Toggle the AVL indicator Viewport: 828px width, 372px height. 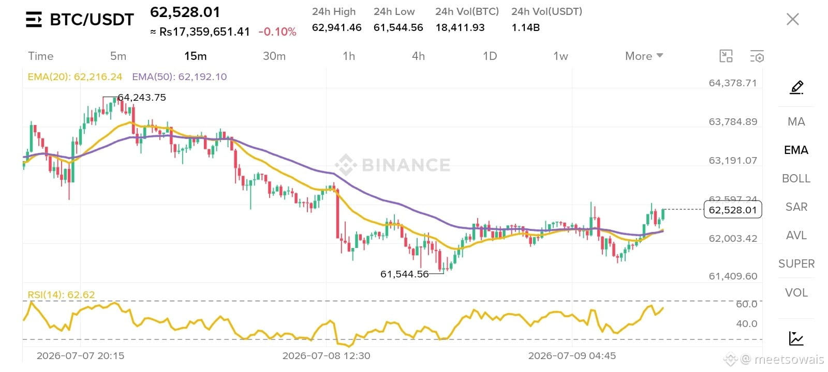[796, 235]
